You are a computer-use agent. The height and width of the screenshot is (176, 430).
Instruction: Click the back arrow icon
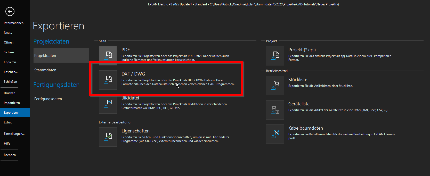tap(10, 11)
